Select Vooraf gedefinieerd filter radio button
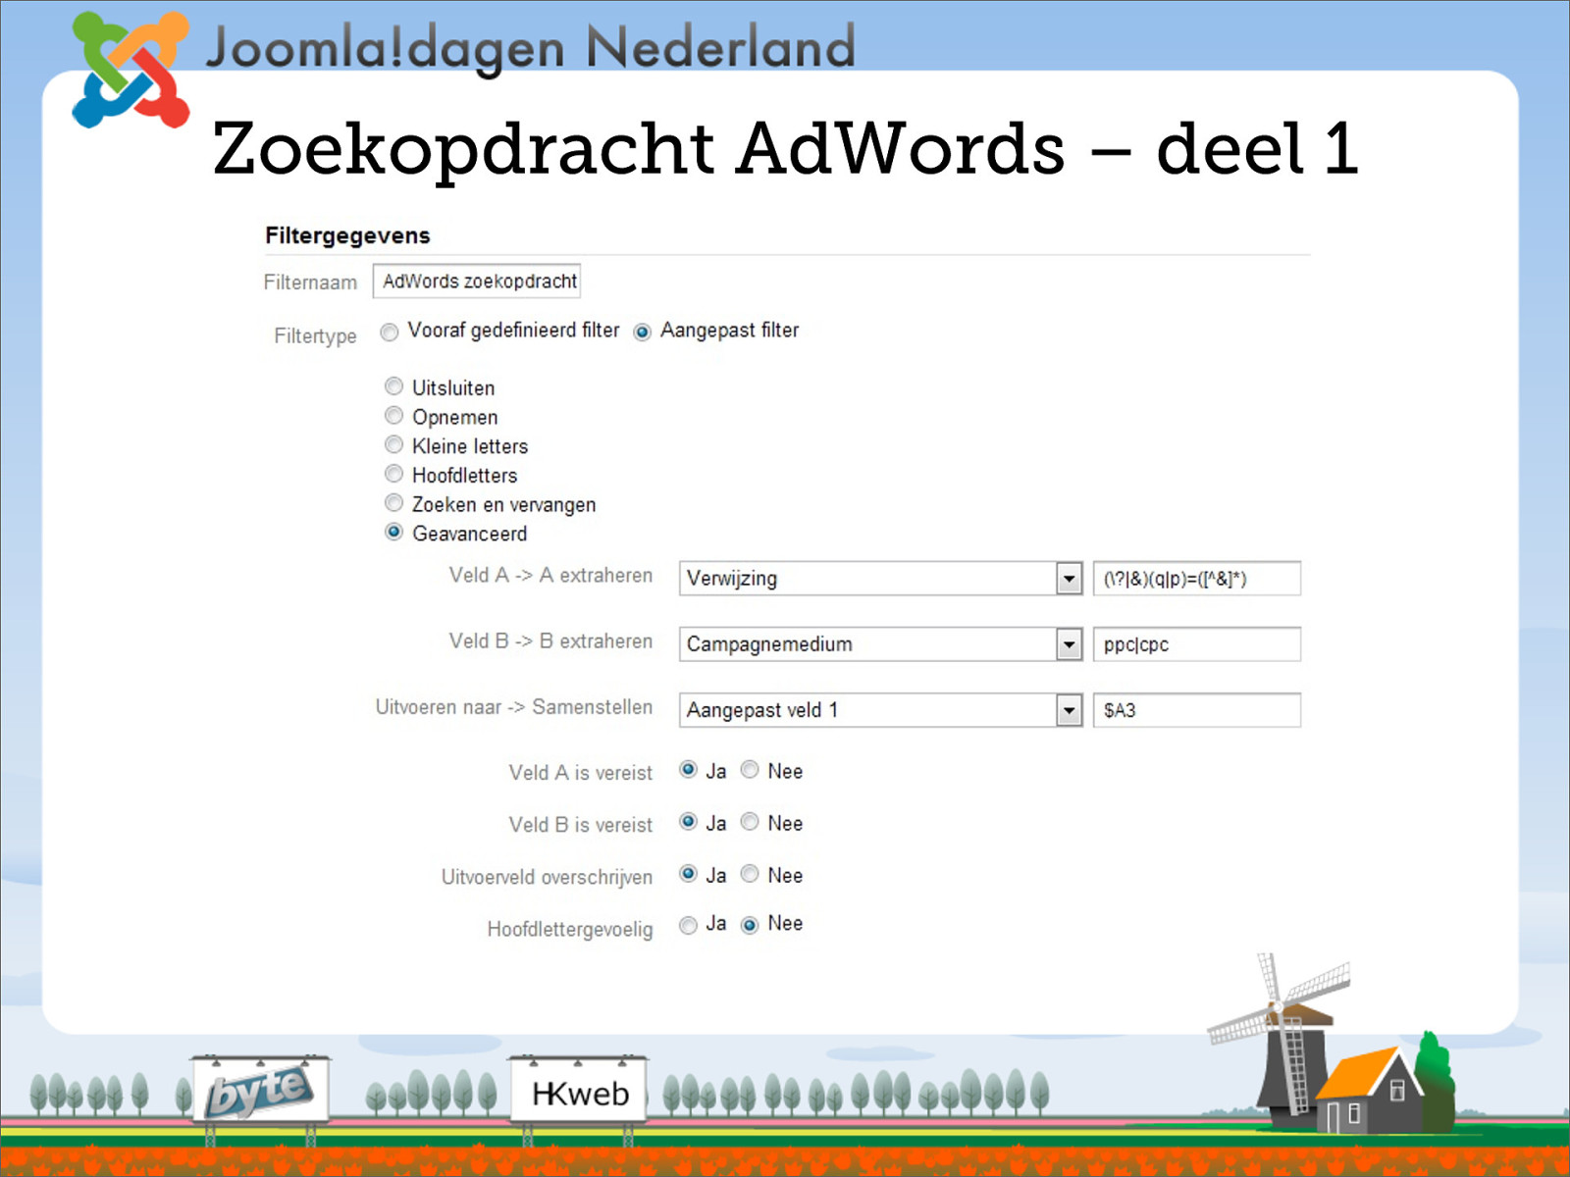Screen dimensions: 1570x1177 point(390,333)
